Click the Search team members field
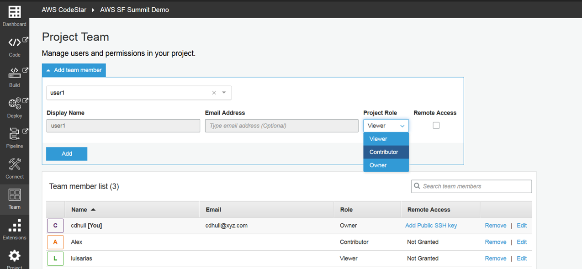582x269 pixels. click(475, 186)
